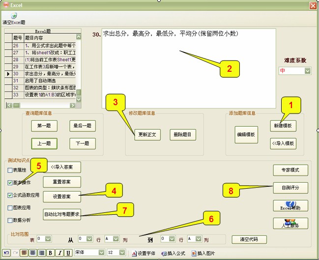The image size is (319, 260).
Task: Click the <<导入模板 button
Action: click(x=283, y=144)
